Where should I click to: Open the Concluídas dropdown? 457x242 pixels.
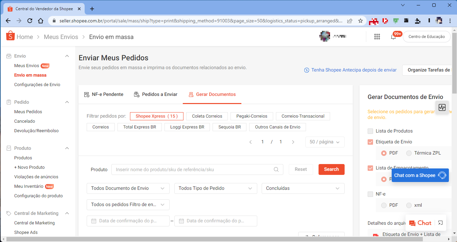tap(303, 188)
